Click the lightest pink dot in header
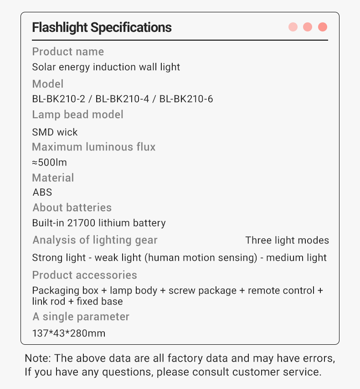This screenshot has height=389, width=360. click(293, 27)
